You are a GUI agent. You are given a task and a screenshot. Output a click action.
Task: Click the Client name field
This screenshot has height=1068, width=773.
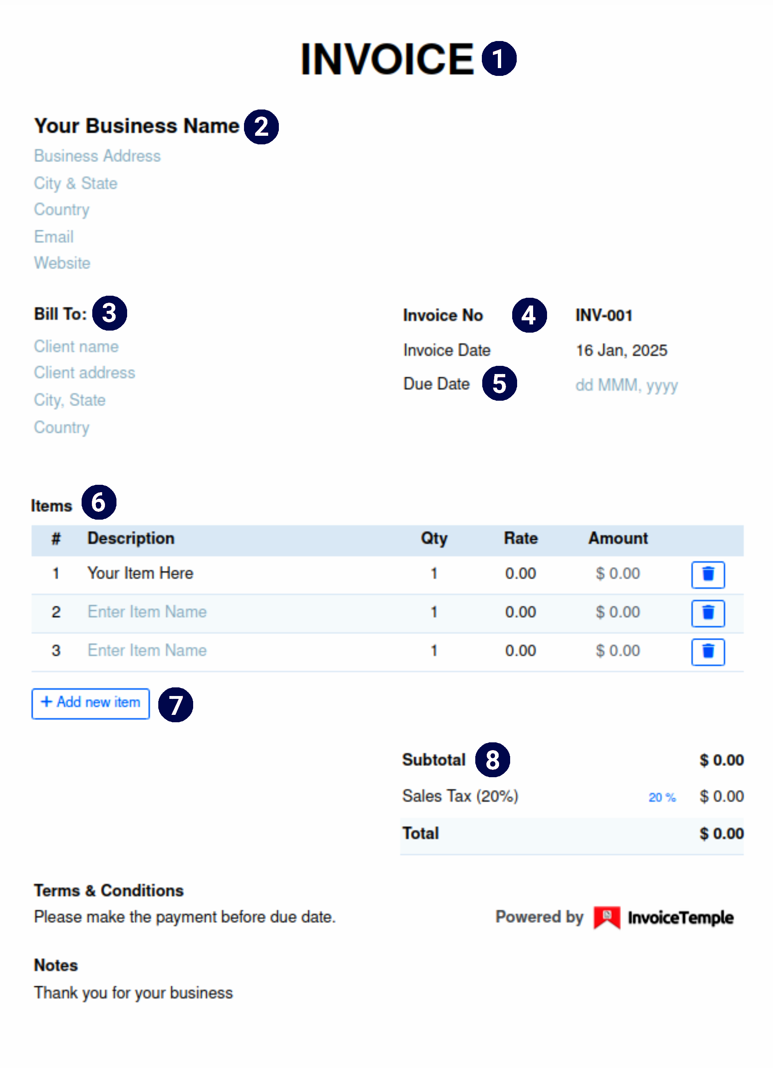click(76, 347)
